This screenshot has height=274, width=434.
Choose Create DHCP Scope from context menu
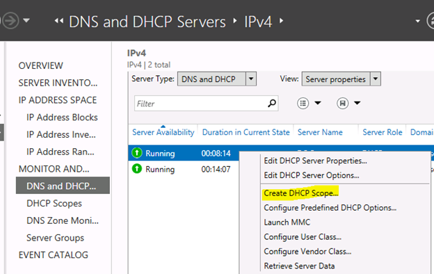[301, 193]
